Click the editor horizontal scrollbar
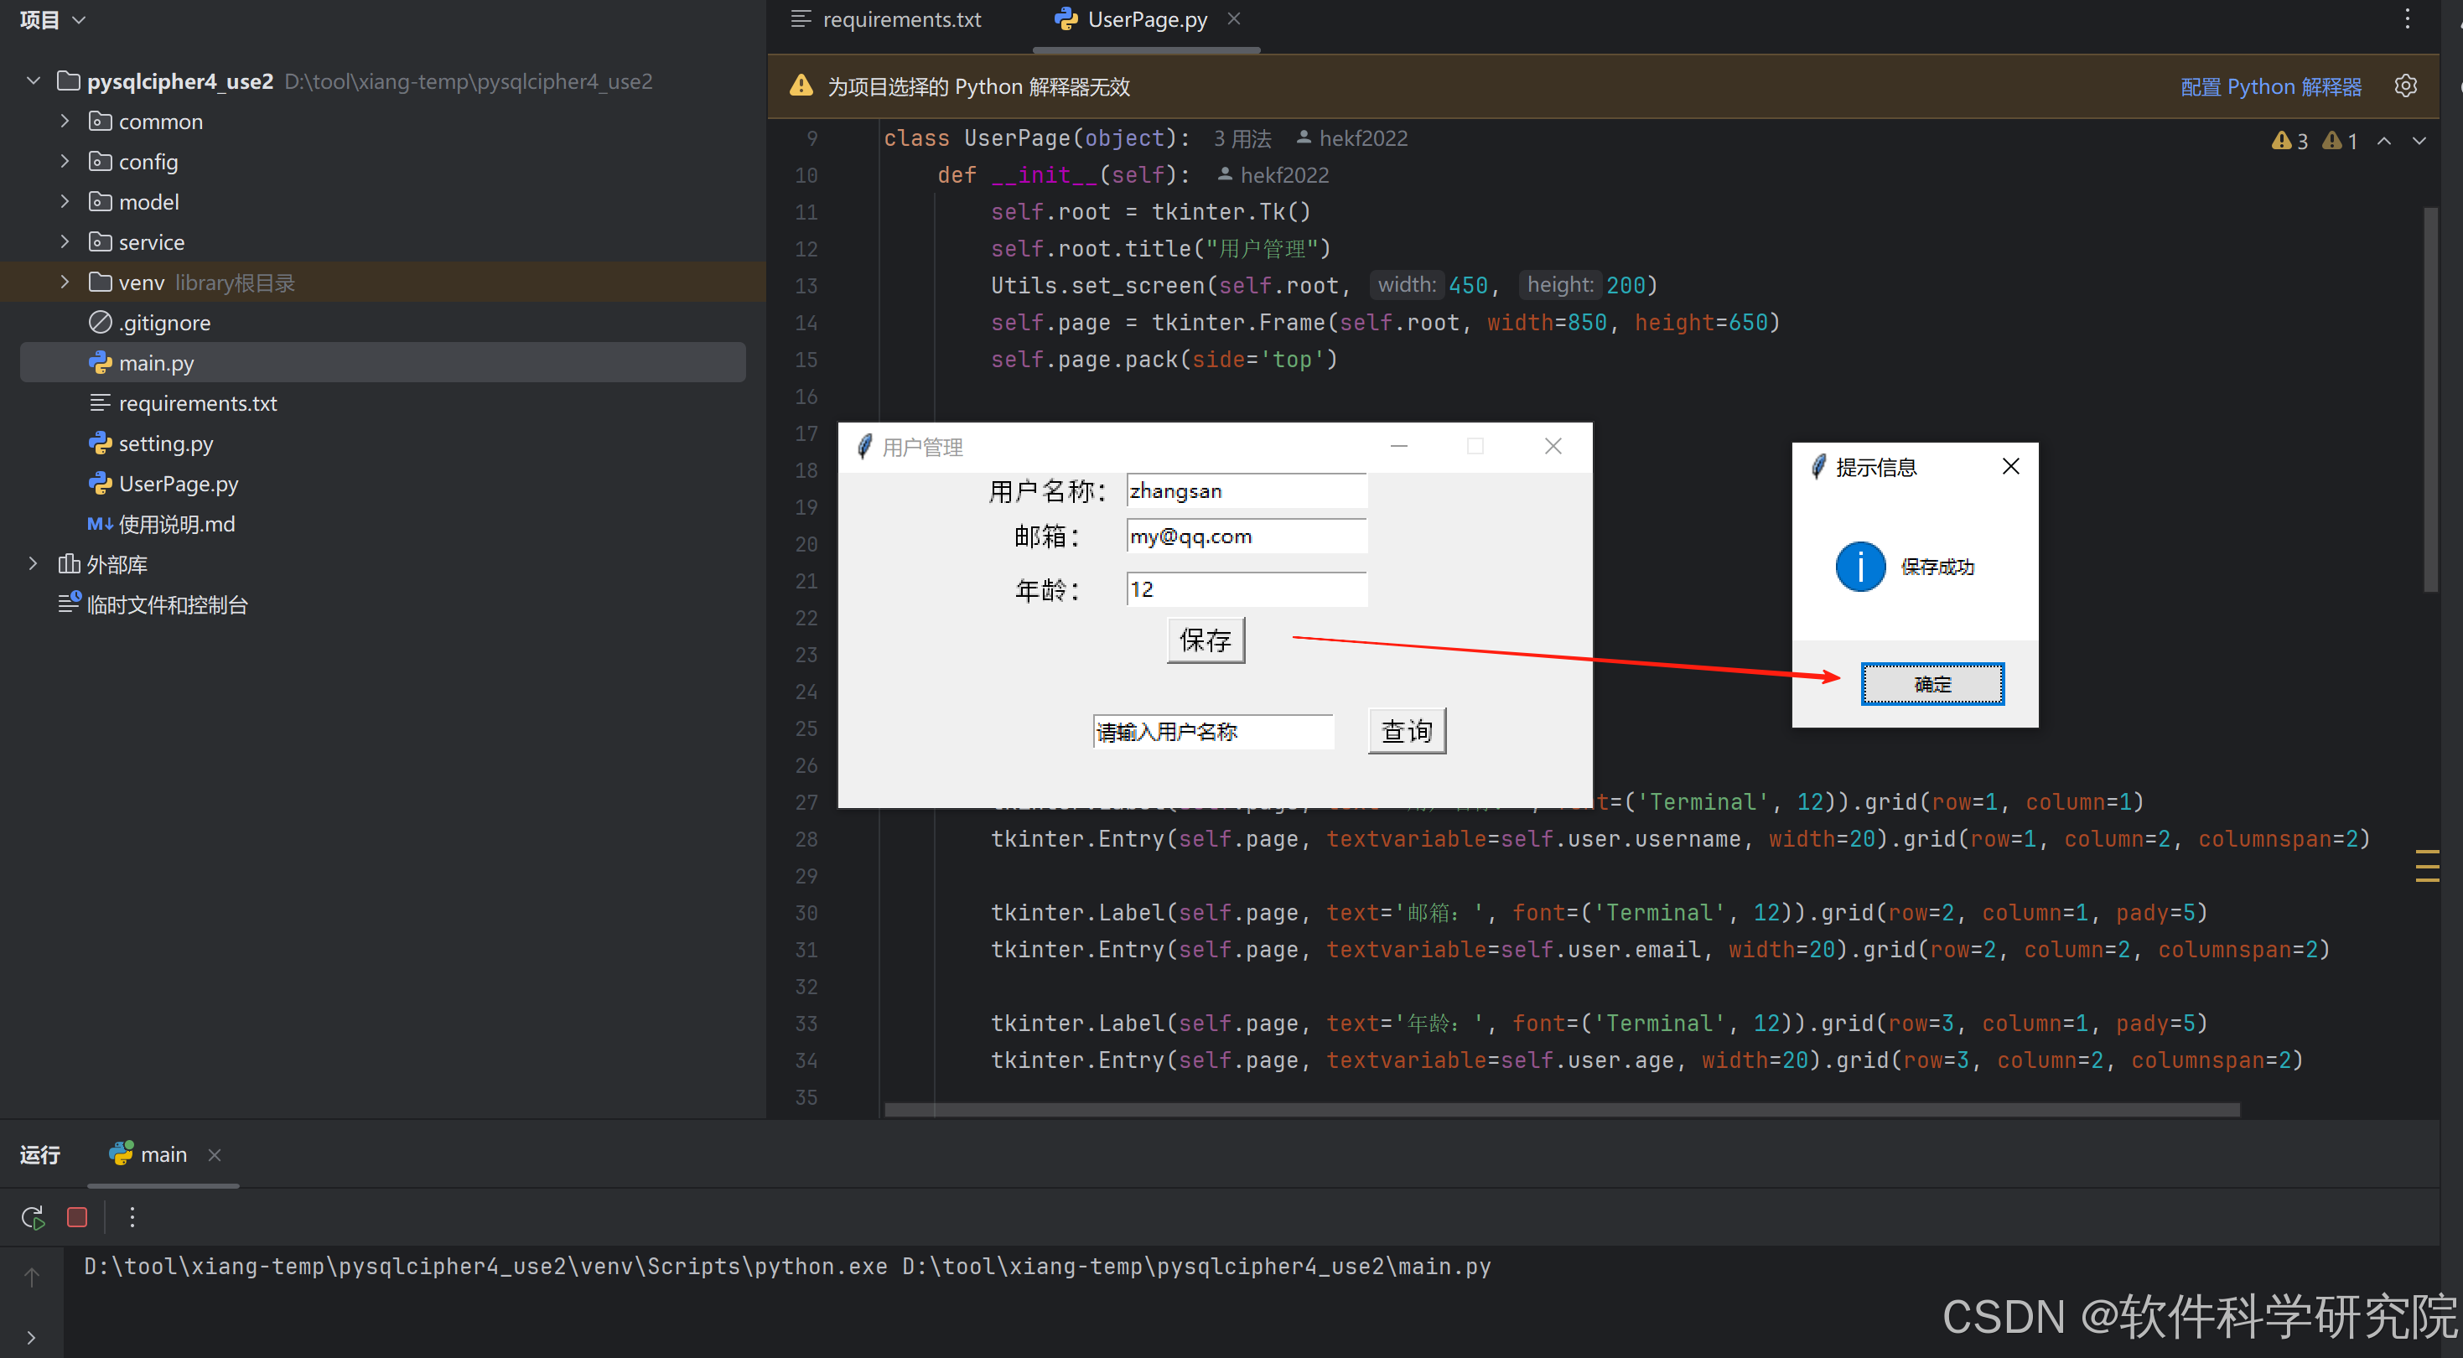Image resolution: width=2463 pixels, height=1358 pixels. point(1563,1109)
